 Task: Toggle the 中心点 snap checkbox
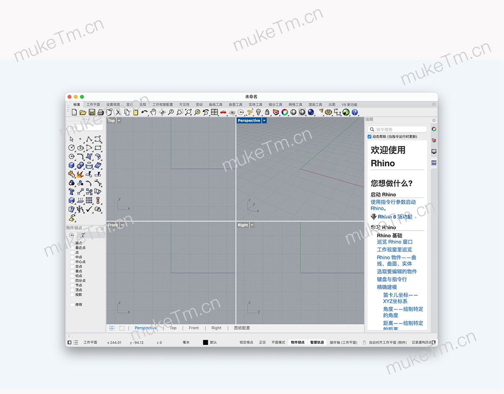(72, 262)
